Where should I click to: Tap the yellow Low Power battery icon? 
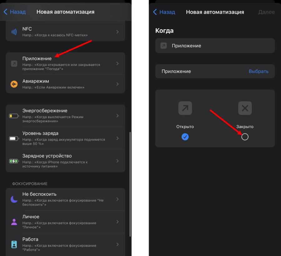(x=14, y=116)
